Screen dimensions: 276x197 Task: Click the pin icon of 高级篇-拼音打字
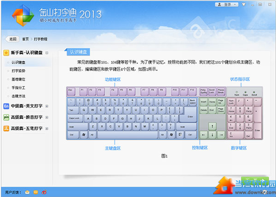point(6,117)
